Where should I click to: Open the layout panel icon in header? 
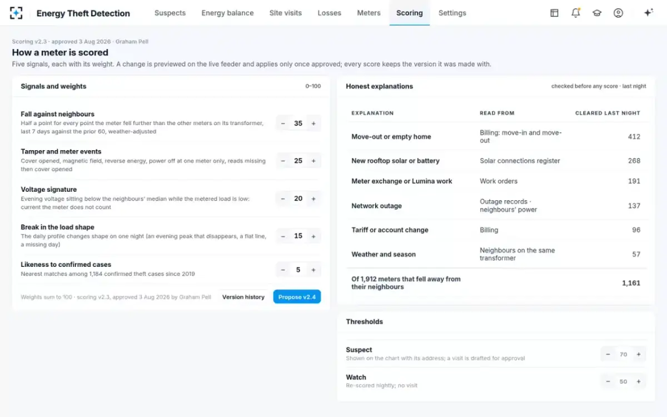554,13
